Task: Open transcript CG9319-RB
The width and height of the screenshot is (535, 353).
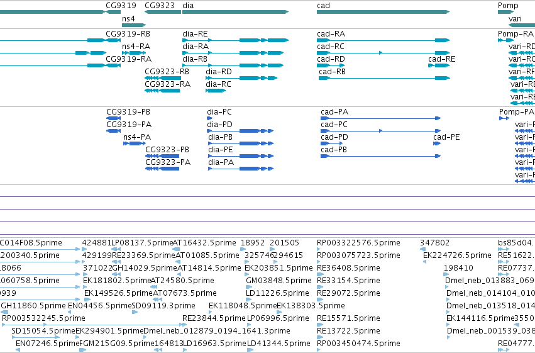Action: point(128,34)
